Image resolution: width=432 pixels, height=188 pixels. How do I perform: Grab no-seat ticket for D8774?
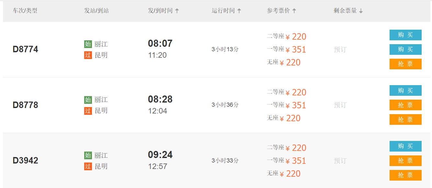pyautogui.click(x=405, y=64)
